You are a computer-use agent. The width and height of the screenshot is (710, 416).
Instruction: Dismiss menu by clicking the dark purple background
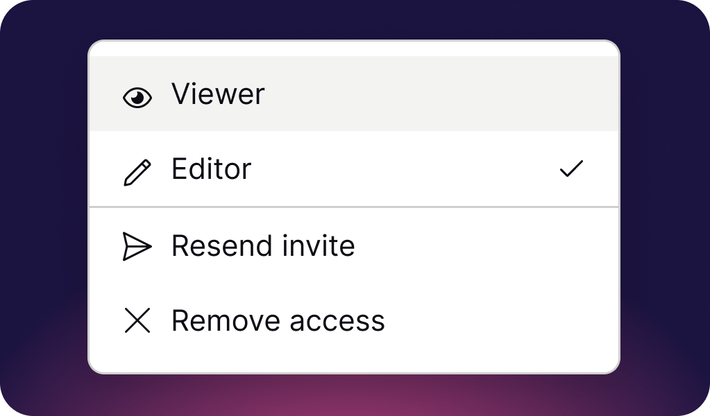(x=42, y=208)
